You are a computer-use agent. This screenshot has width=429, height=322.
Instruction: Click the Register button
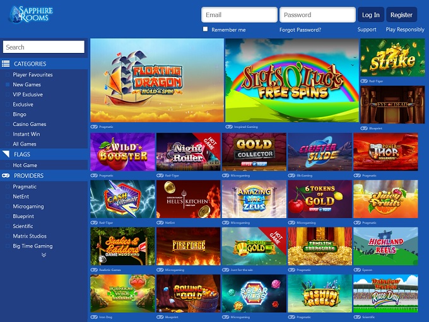[x=401, y=14]
